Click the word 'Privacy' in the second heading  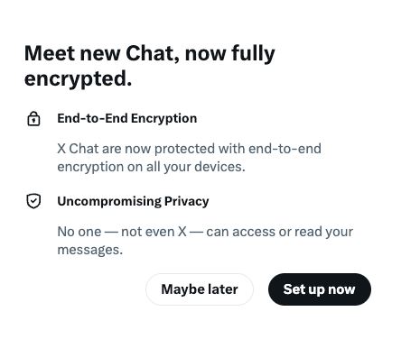coord(187,201)
